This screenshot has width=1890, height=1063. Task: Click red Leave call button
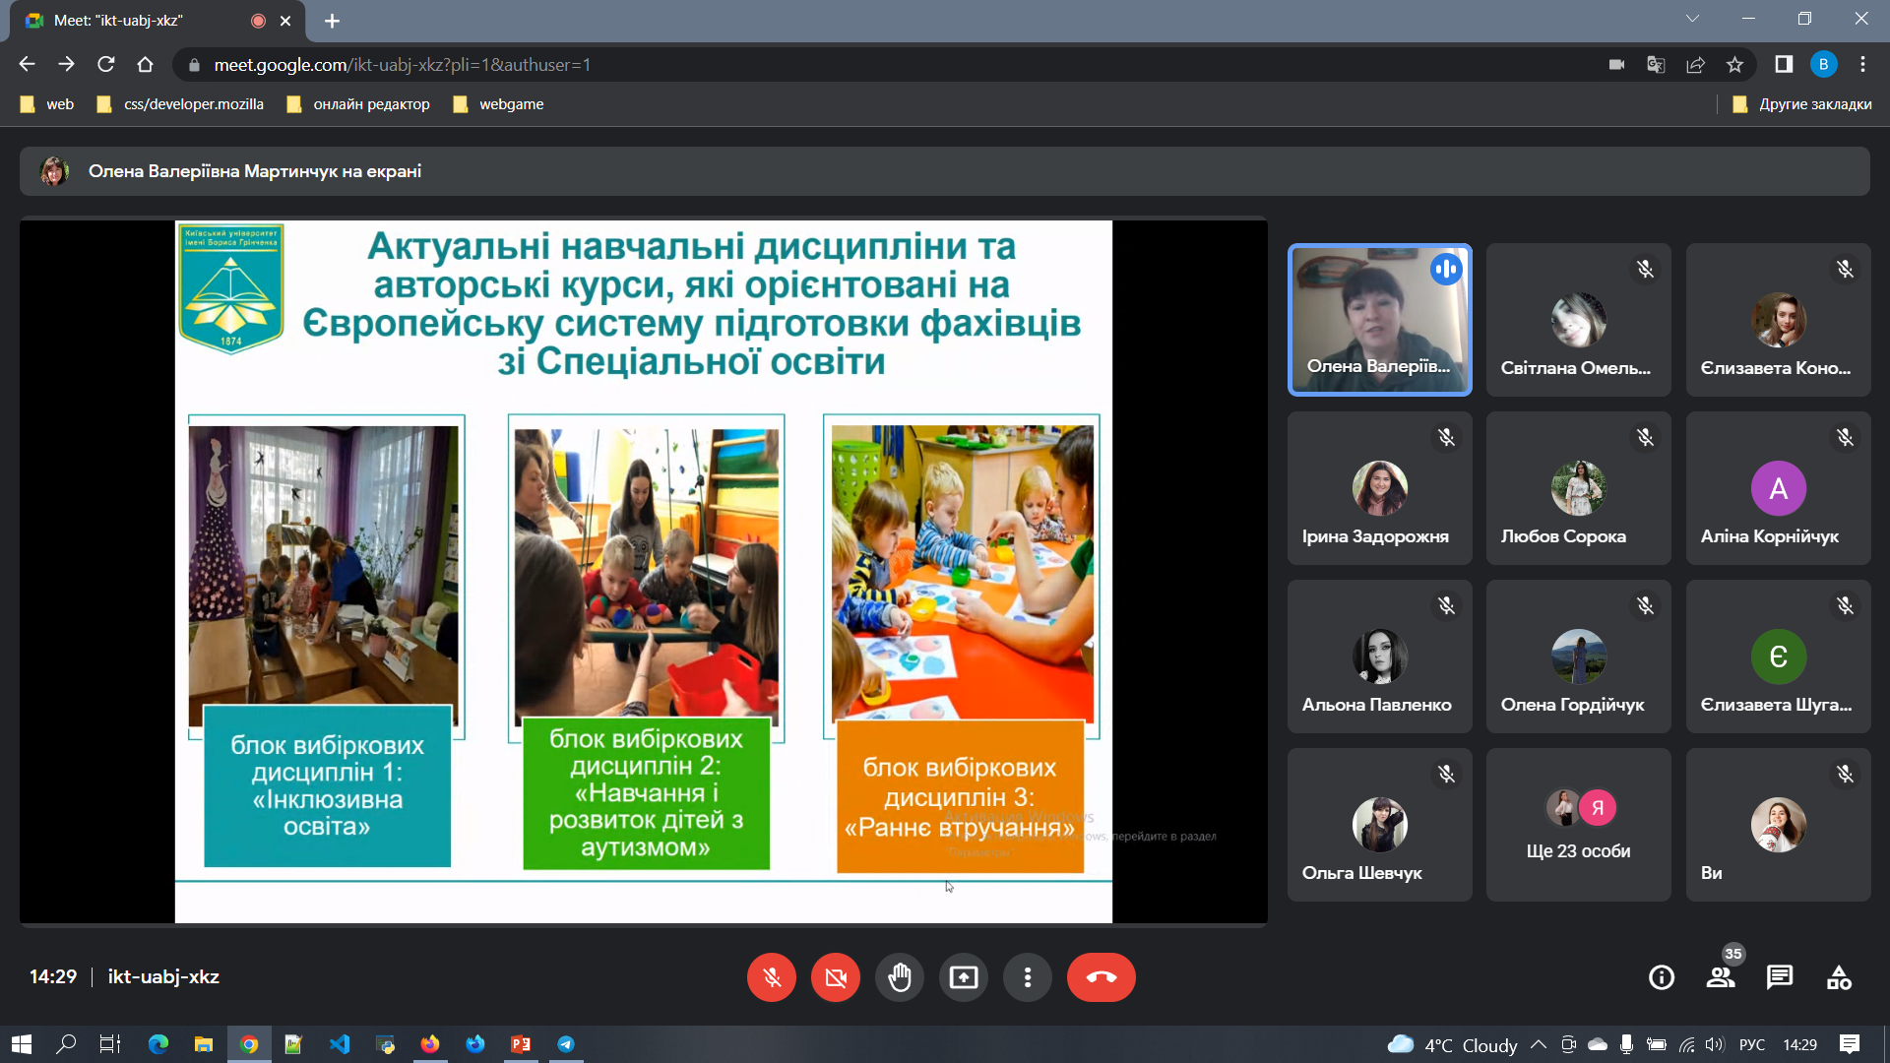click(1101, 977)
